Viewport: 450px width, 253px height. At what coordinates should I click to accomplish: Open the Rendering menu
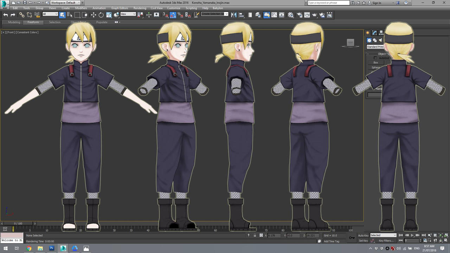coord(140,8)
